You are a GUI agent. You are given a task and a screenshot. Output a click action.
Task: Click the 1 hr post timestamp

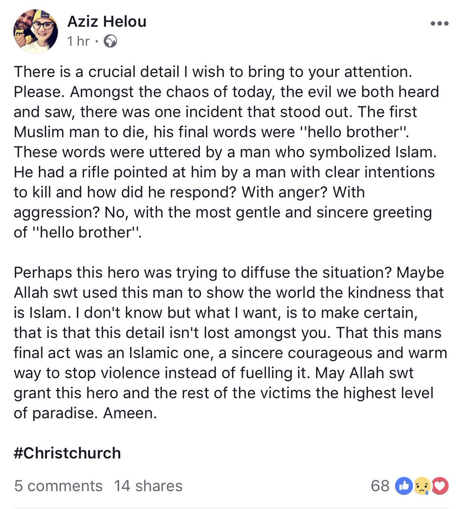pos(78,41)
